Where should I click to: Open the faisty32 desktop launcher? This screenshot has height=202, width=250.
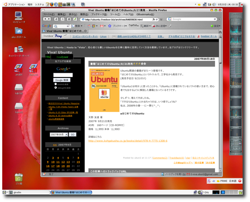[33, 70]
